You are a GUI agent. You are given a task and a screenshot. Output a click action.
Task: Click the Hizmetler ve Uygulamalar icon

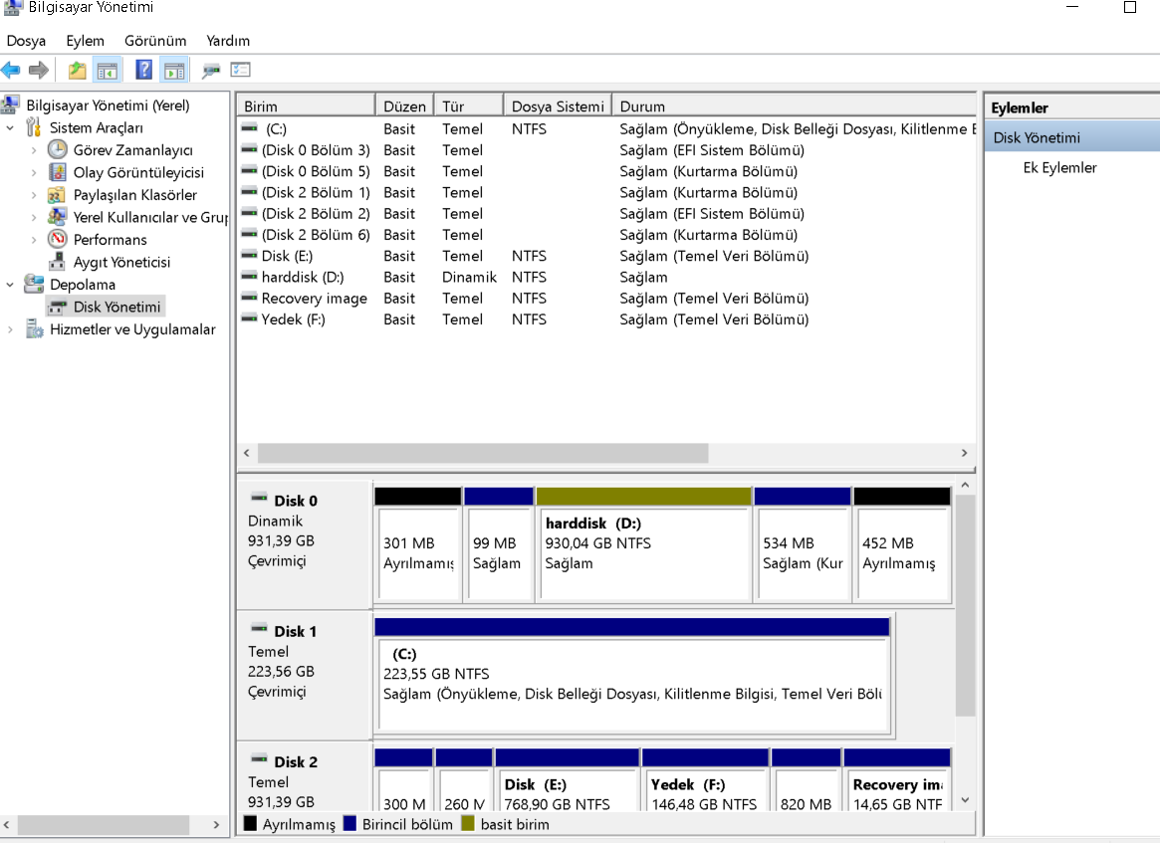[x=34, y=328]
